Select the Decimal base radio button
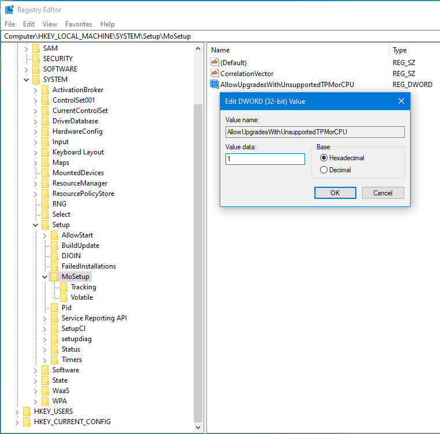This screenshot has height=434, width=440. tap(324, 170)
